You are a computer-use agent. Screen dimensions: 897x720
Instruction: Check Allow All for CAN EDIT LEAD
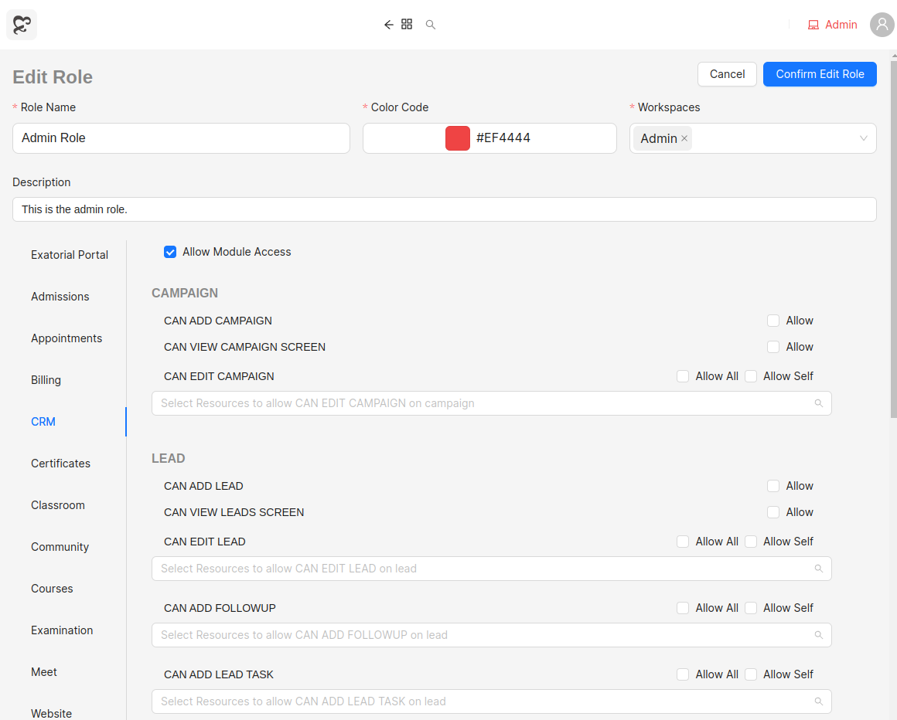683,542
